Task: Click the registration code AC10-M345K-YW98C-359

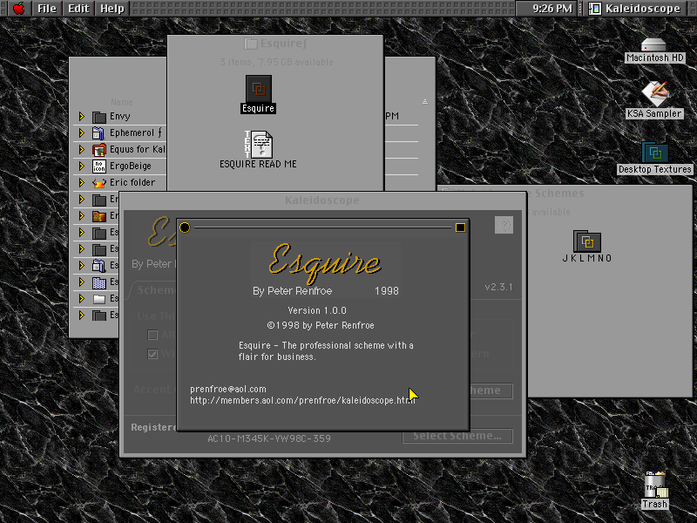Action: tap(269, 438)
